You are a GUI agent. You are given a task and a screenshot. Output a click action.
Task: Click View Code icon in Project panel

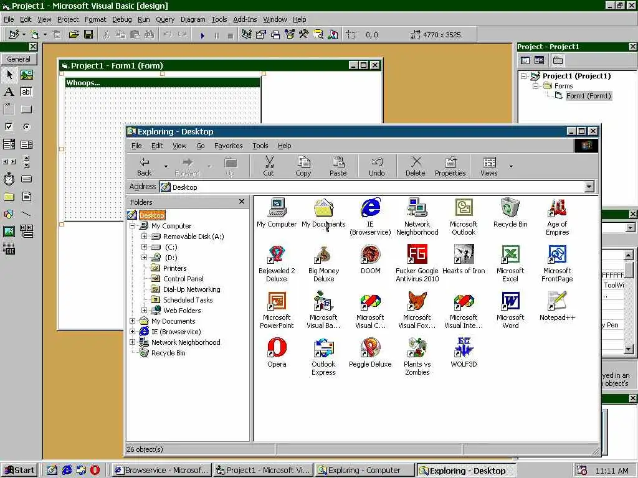click(x=525, y=60)
